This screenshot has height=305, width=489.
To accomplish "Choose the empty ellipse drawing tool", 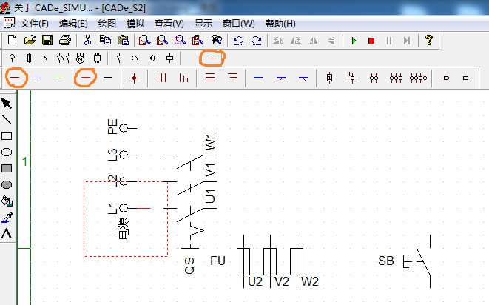I will 7,152.
